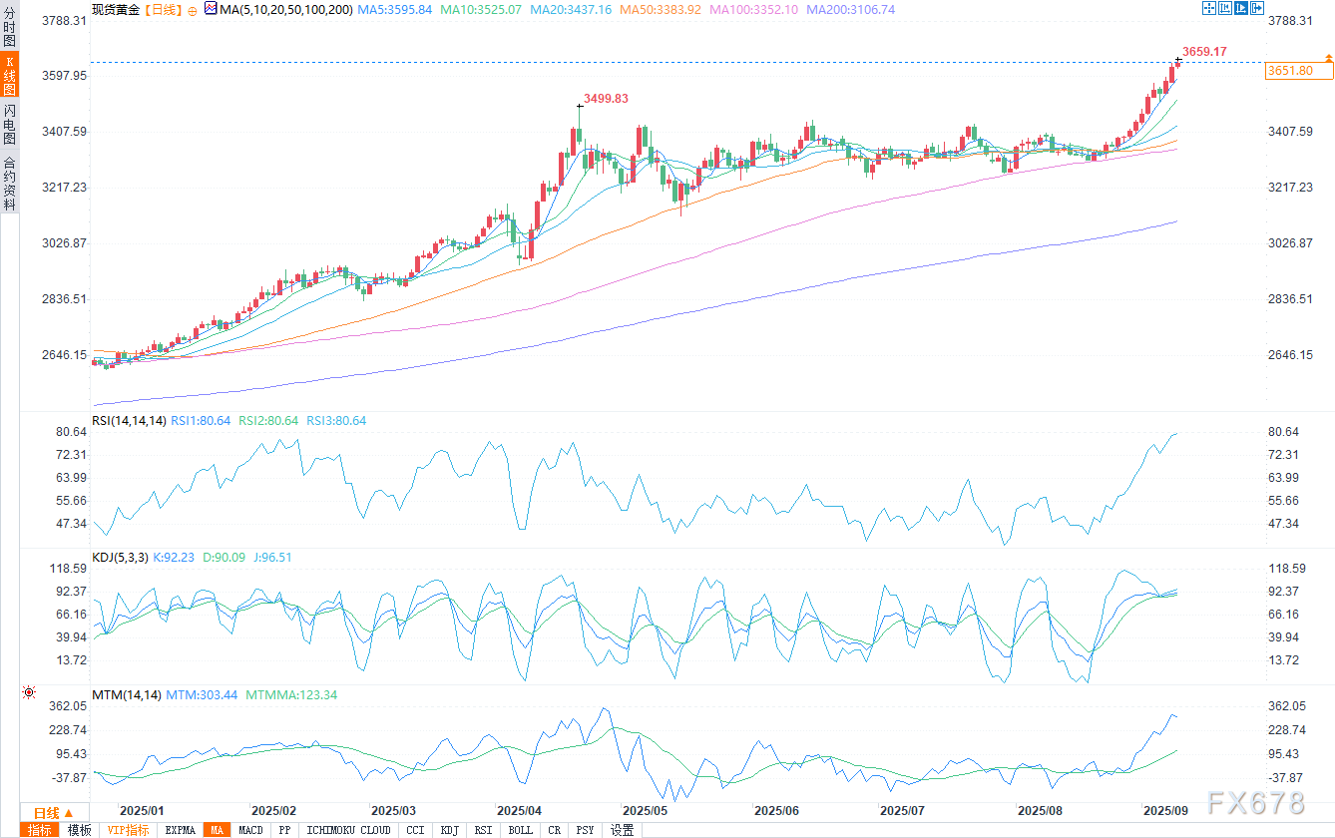Click the crosshair icon in top-right toolbar
Image resolution: width=1335 pixels, height=838 pixels.
(x=1209, y=8)
